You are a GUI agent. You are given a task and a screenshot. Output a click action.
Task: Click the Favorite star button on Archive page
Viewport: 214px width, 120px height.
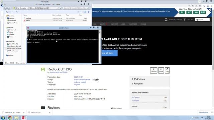tap(153, 70)
